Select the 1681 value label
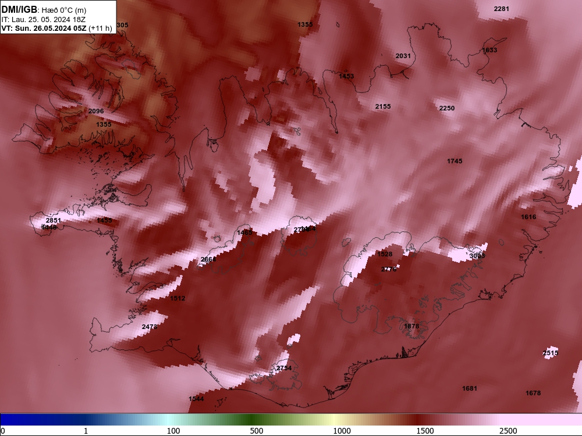582x436 pixels. pyautogui.click(x=470, y=388)
